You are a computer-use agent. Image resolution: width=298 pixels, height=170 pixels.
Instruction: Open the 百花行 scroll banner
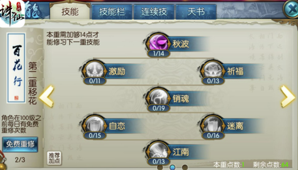coord(16,68)
